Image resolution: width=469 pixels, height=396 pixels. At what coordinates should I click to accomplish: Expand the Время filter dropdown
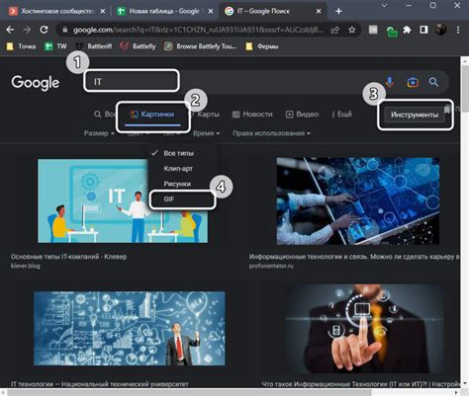tap(206, 133)
